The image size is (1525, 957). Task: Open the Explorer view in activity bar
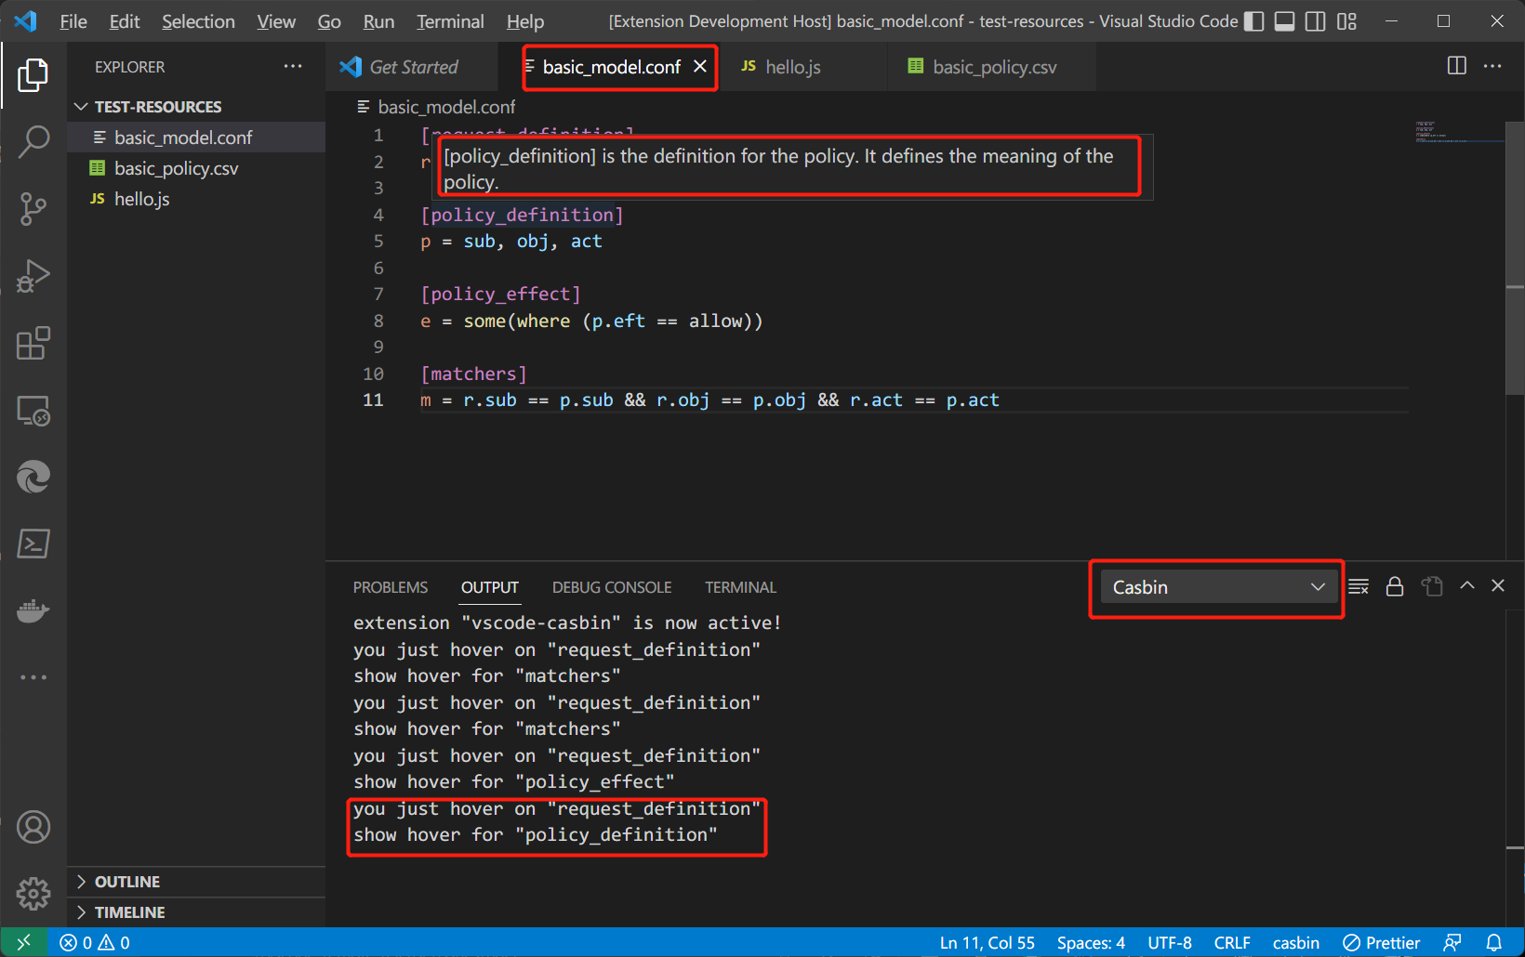(33, 75)
